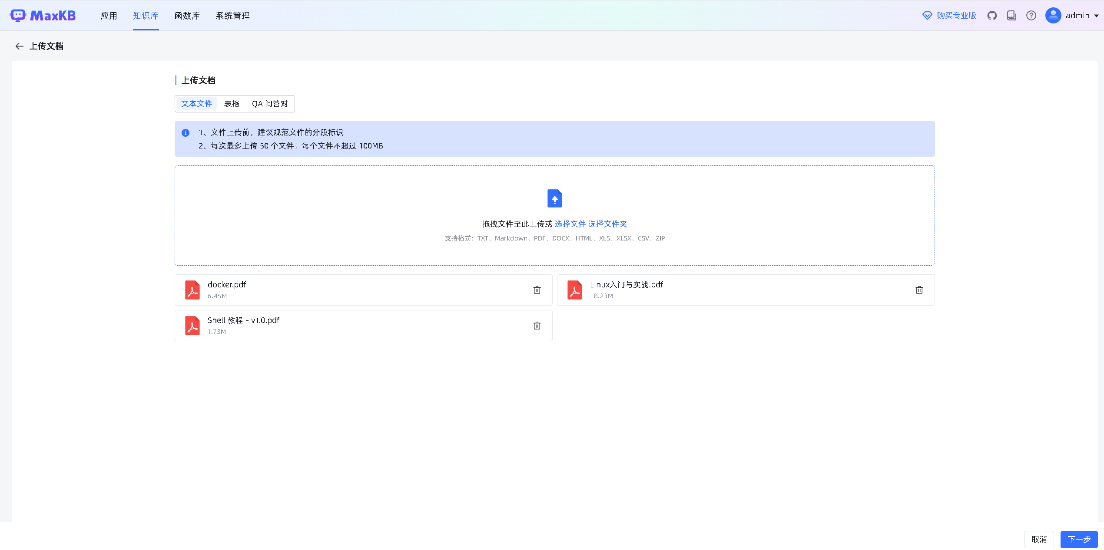This screenshot has height=550, width=1104.
Task: Click the blue upload file icon
Action: pos(554,198)
